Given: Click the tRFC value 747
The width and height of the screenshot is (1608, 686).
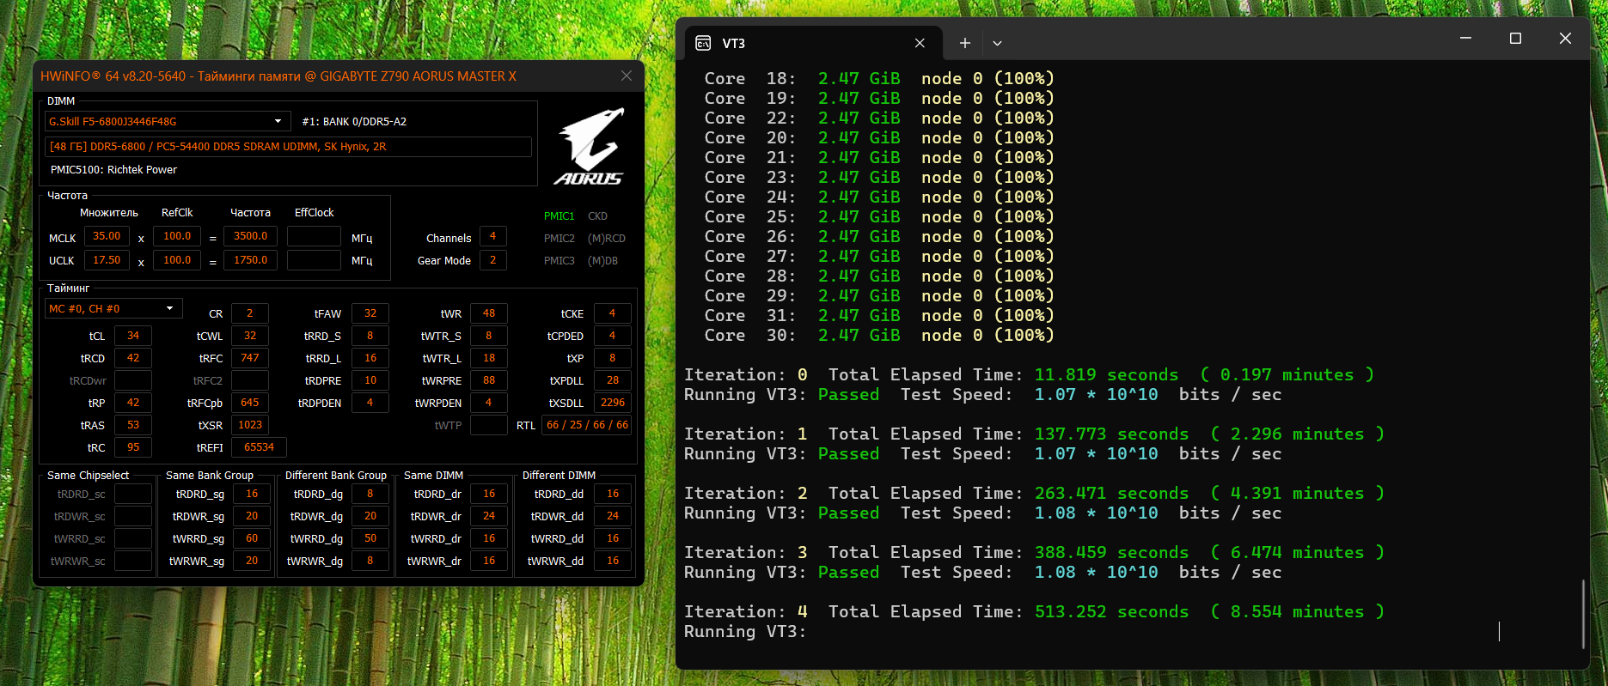Looking at the screenshot, I should pyautogui.click(x=250, y=358).
